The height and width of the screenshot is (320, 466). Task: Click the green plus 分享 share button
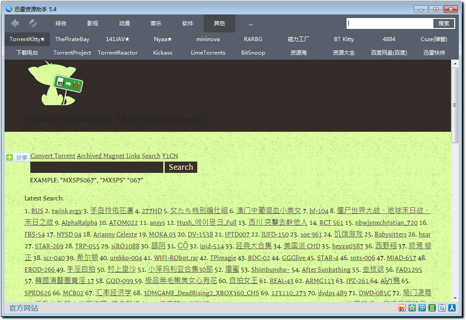(17, 157)
